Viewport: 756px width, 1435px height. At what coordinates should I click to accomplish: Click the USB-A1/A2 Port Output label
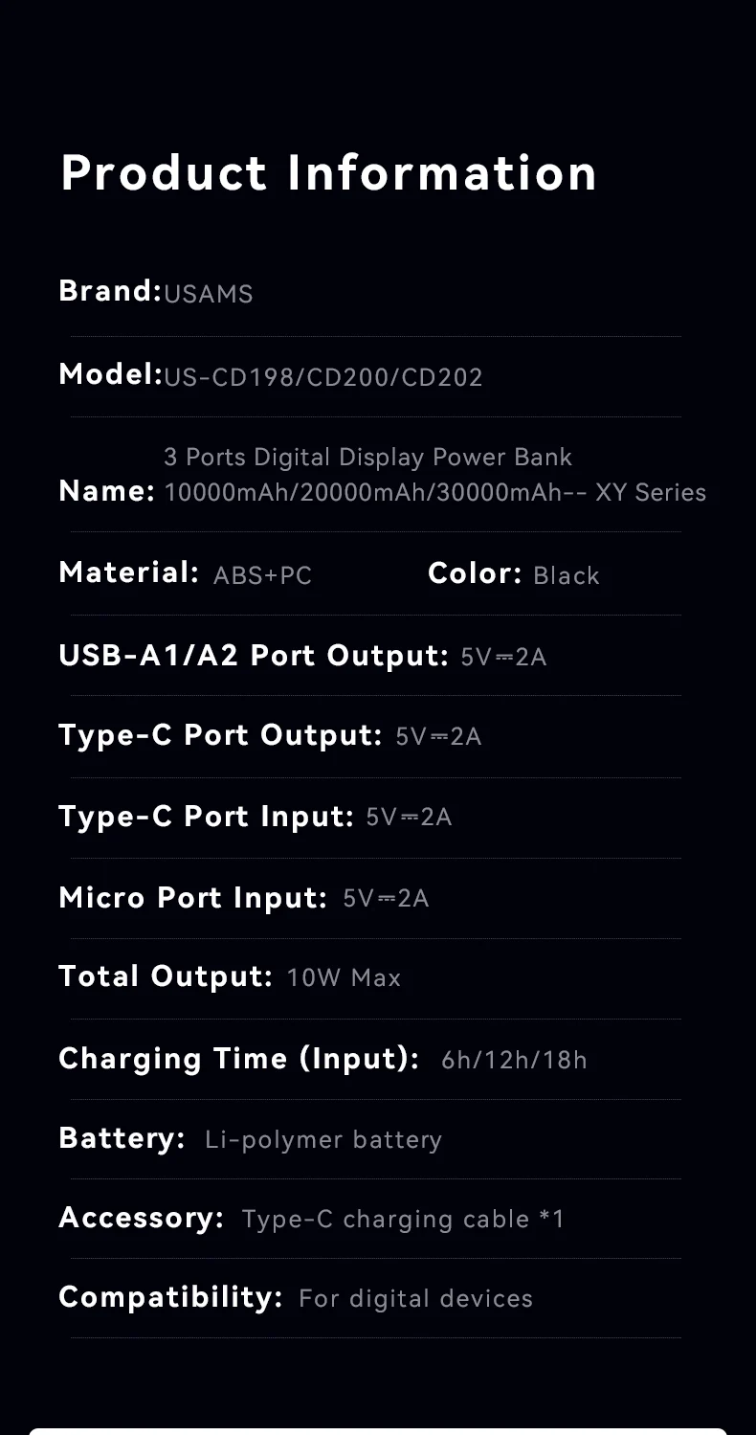pyautogui.click(x=253, y=656)
